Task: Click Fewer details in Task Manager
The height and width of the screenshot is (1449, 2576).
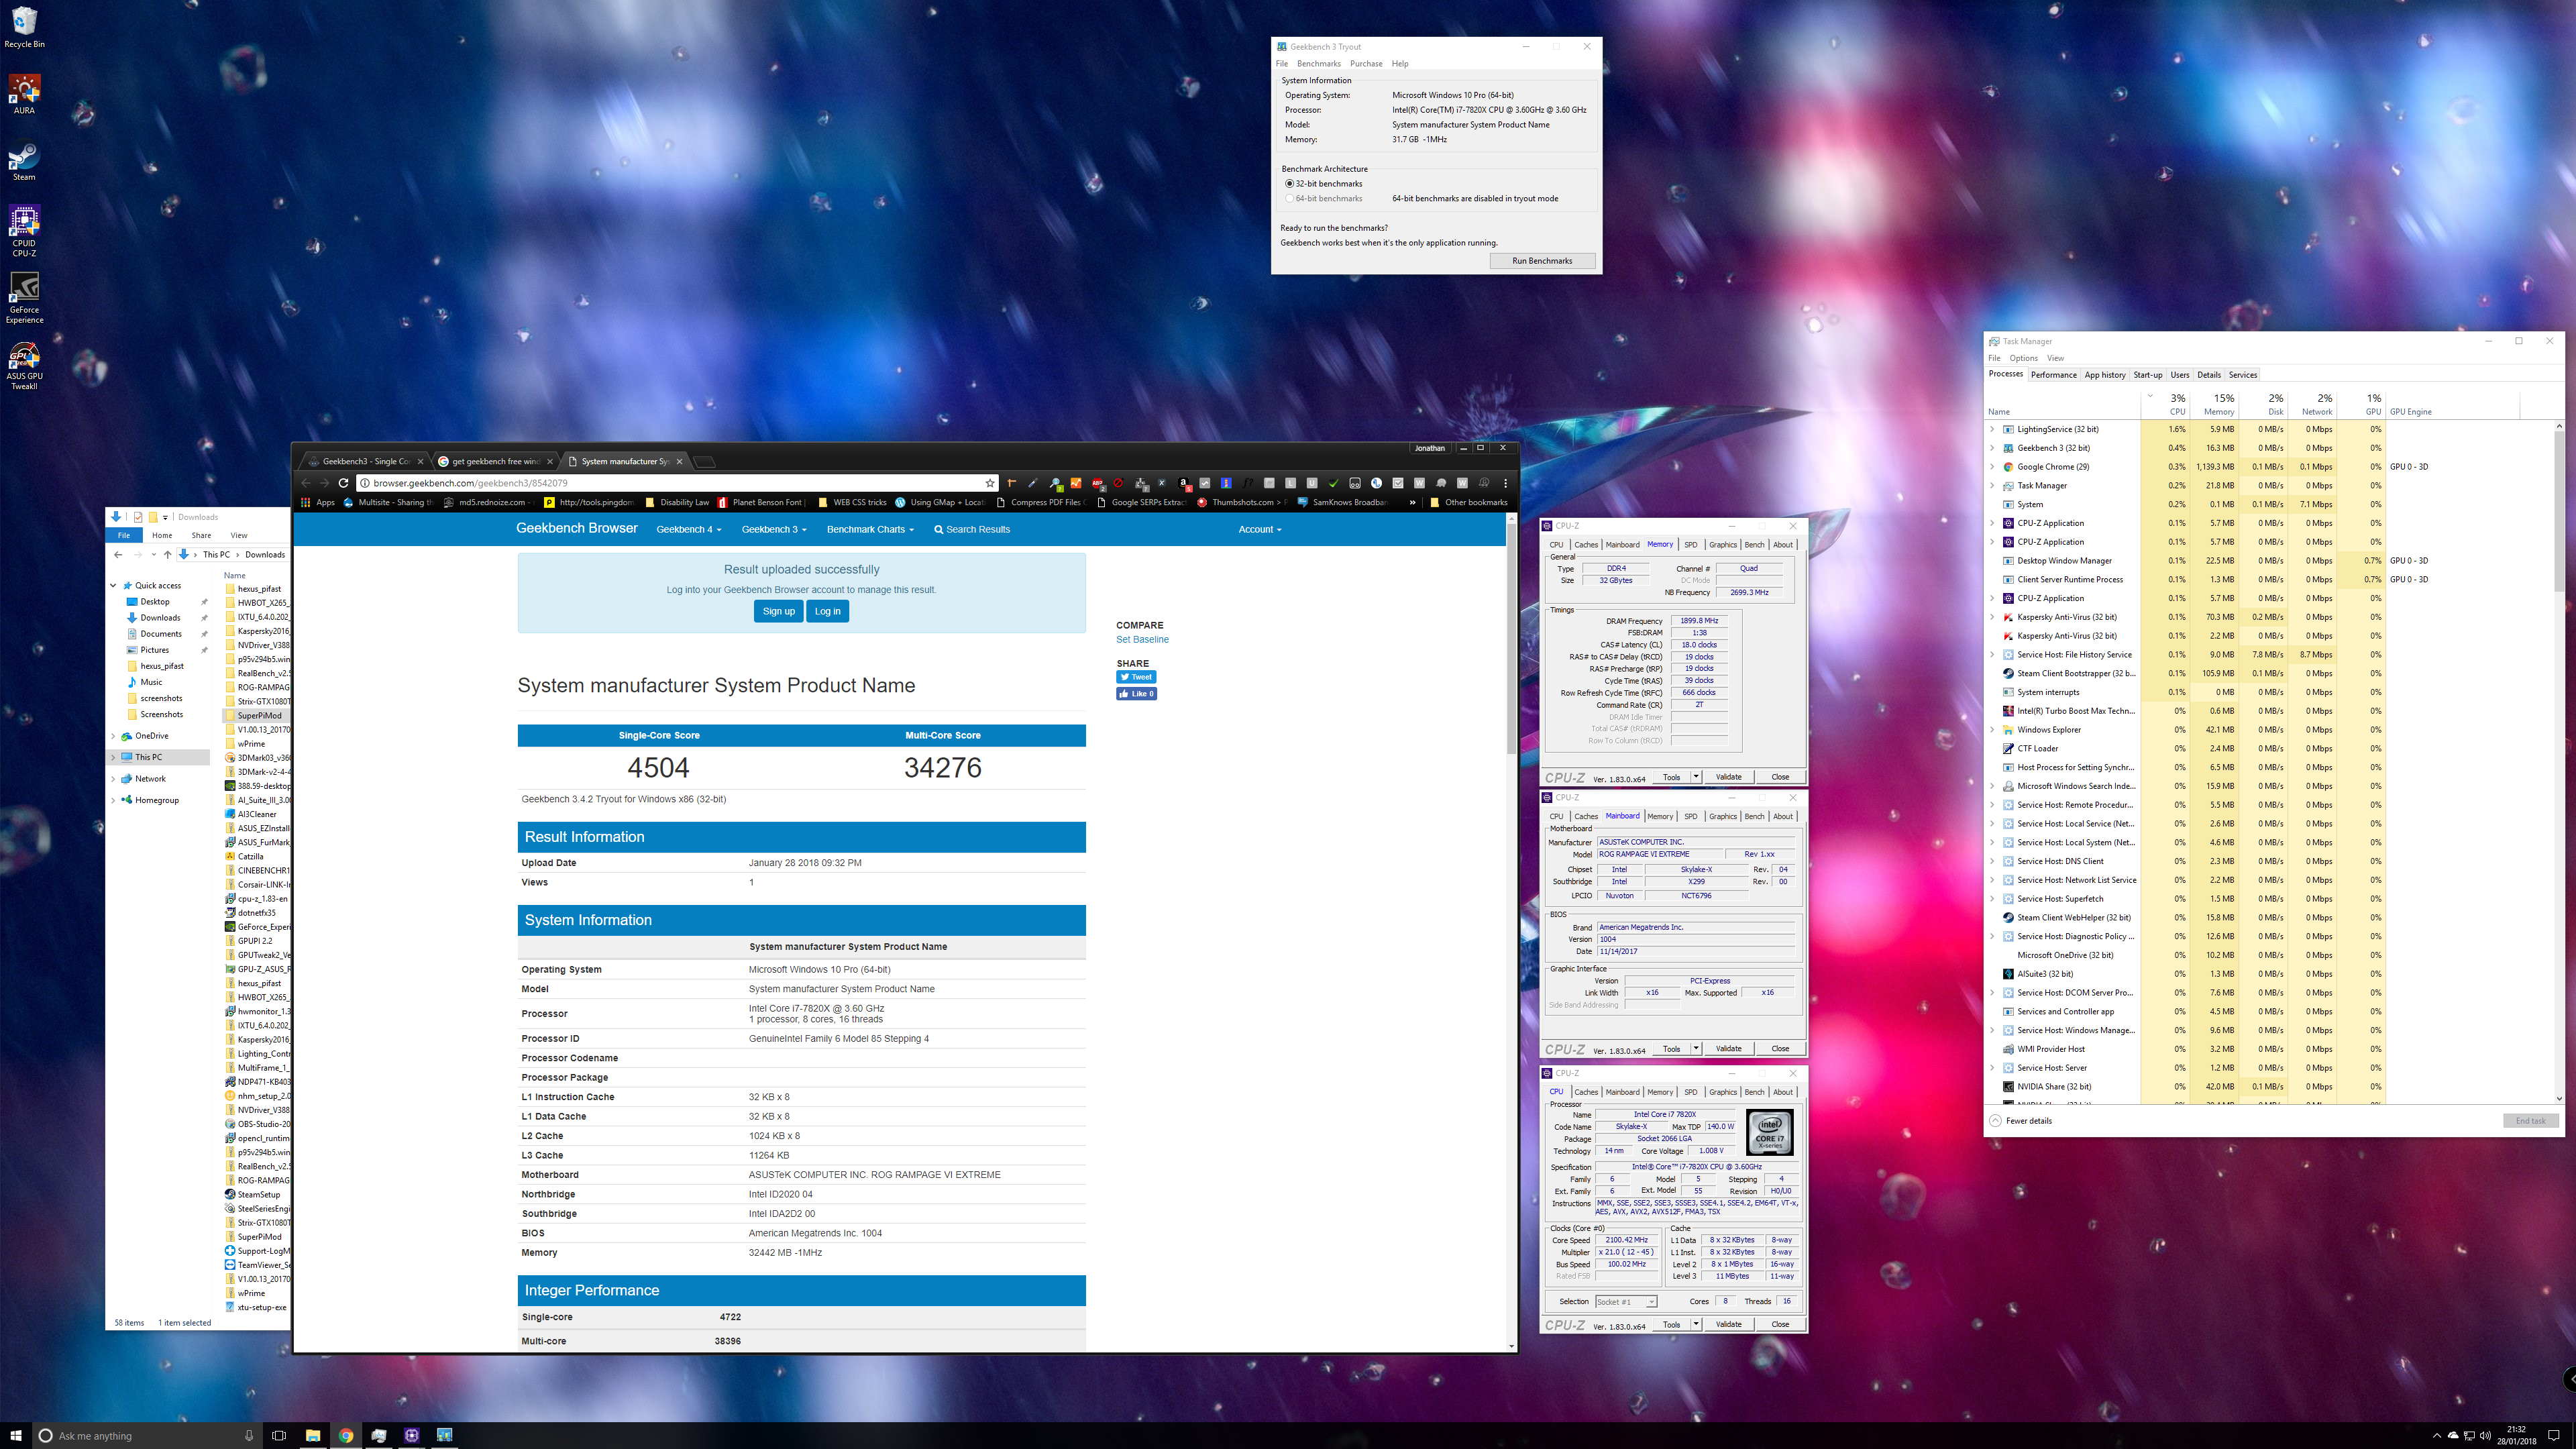Action: coord(2020,1121)
